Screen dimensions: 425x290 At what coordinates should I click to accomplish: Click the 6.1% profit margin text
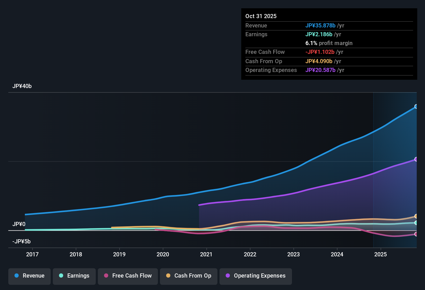coord(329,43)
